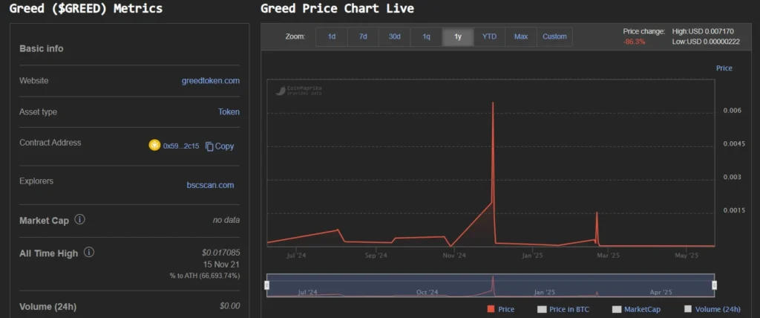Click the Greed Price Chart Live heading
760x318 pixels.
tap(338, 8)
